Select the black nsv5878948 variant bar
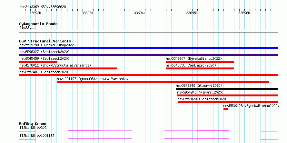This screenshot has height=143, width=287. point(227,89)
